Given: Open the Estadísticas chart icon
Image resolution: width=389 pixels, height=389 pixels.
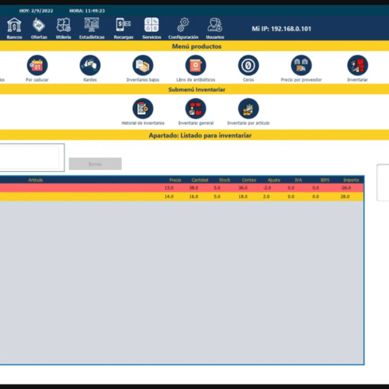Looking at the screenshot, I should click(91, 25).
